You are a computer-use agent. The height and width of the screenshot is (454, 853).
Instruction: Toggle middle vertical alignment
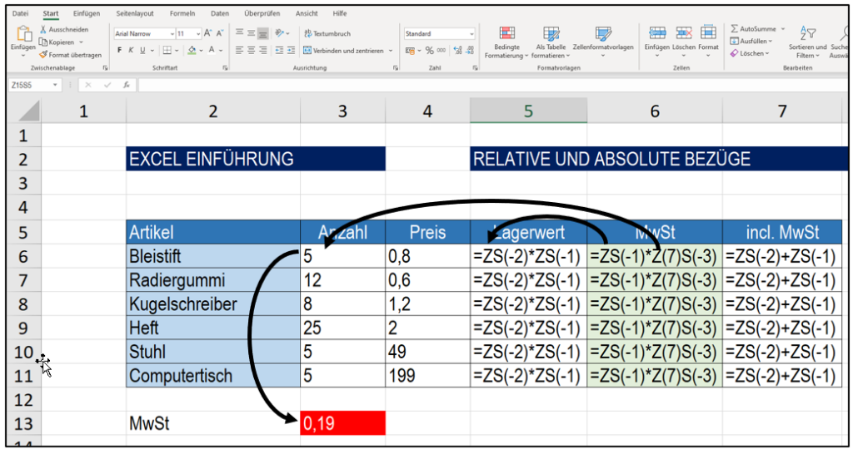252,33
